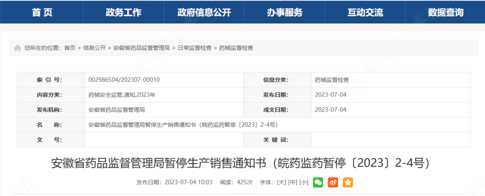Screen dimensions: 485x196
Task: Share via the green WeChat icon
Action: coord(318,183)
